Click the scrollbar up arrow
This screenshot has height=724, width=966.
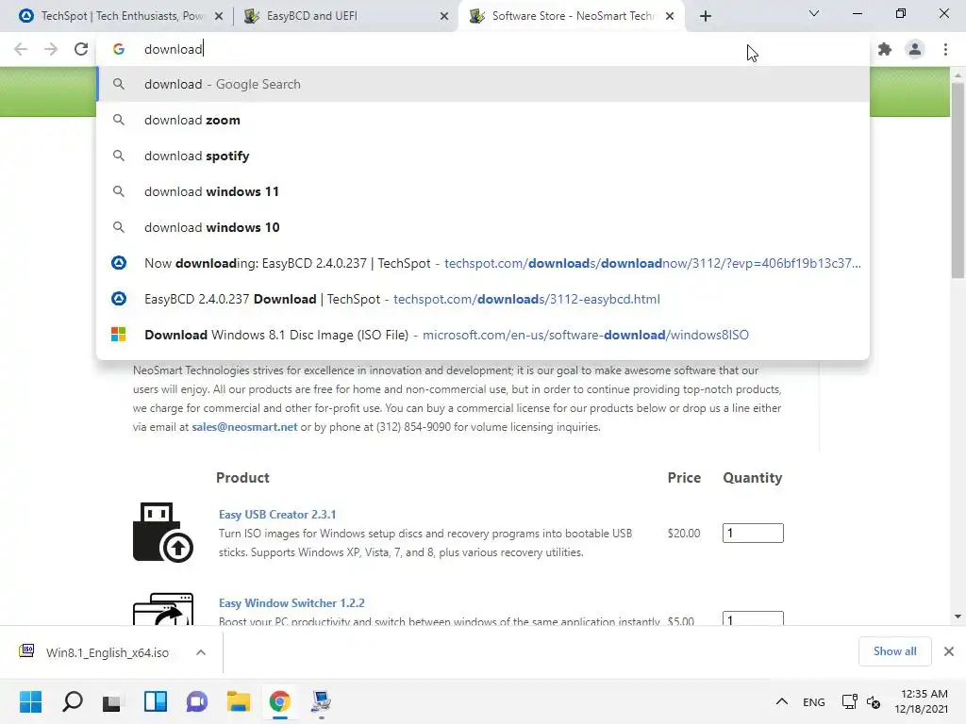958,74
